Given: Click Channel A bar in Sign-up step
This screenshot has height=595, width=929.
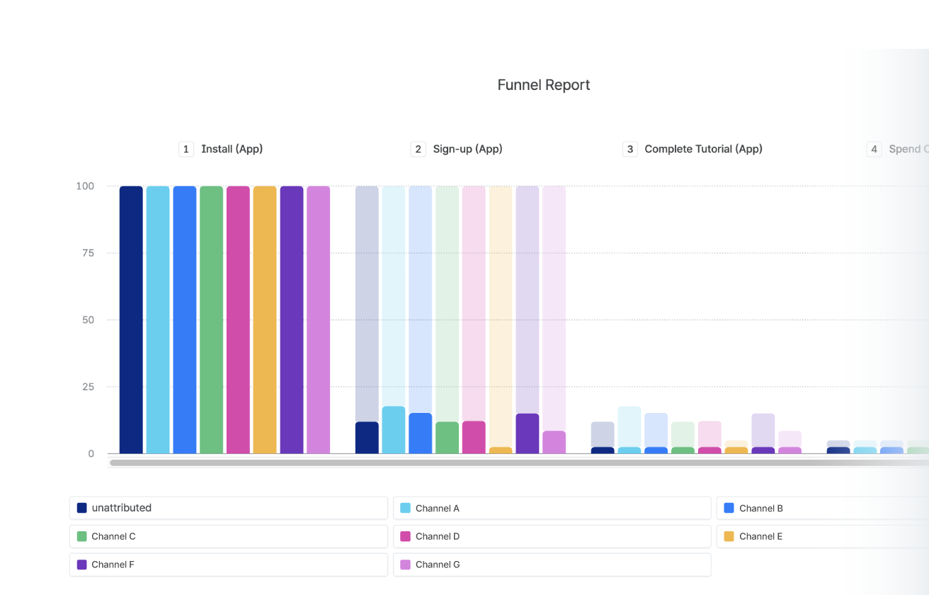Looking at the screenshot, I should (x=394, y=430).
